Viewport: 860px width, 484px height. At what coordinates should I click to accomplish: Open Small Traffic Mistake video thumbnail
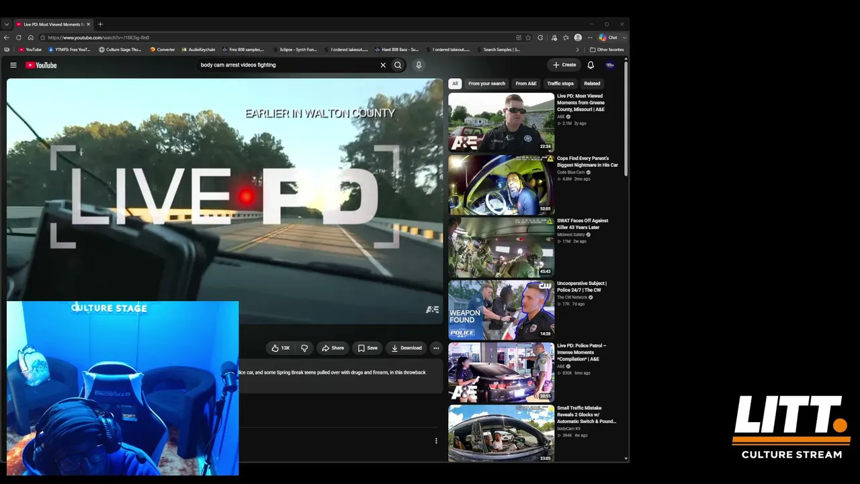tap(501, 434)
